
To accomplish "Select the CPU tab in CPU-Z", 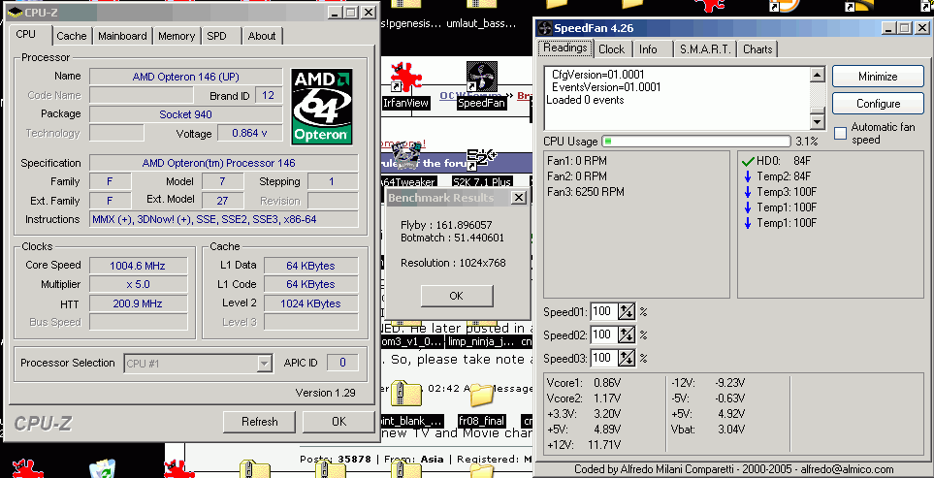I will 25,35.
